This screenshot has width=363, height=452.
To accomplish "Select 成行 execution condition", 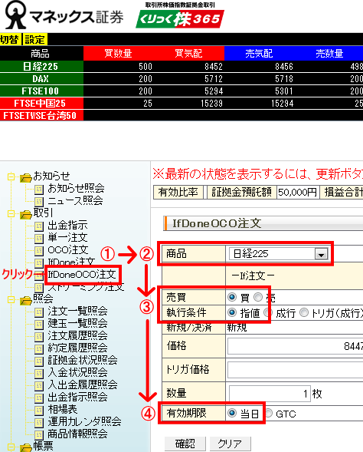I will [x=268, y=312].
